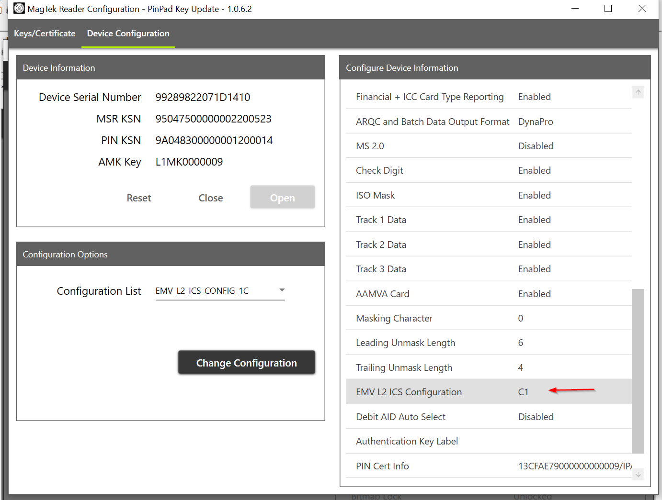
Task: Click the ARQC and Batch Data Output Format row
Action: click(x=489, y=122)
